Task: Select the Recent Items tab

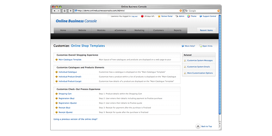Action: pos(207,30)
